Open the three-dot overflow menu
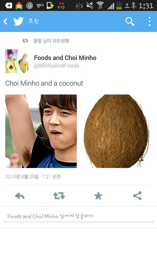 click(x=149, y=21)
